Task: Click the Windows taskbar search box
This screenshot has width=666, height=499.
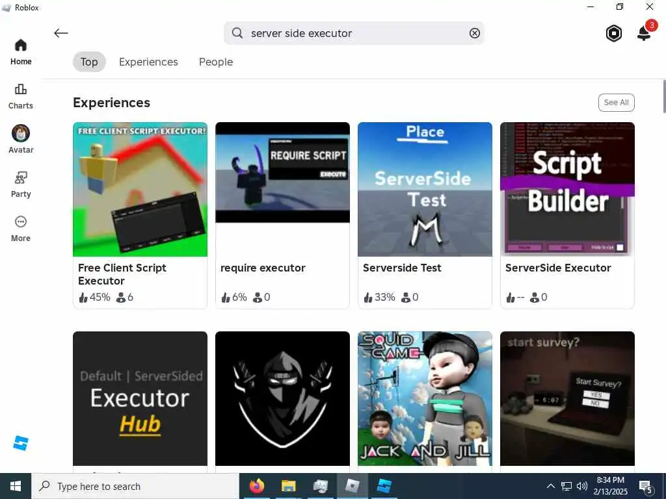Action: click(x=135, y=486)
